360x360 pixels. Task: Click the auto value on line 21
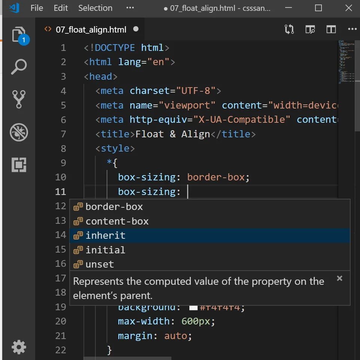tap(176, 336)
